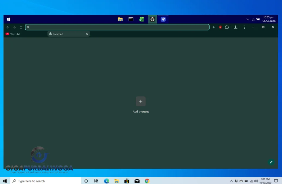Open the three-dot browser menu
This screenshot has height=184, width=282.
(x=244, y=27)
